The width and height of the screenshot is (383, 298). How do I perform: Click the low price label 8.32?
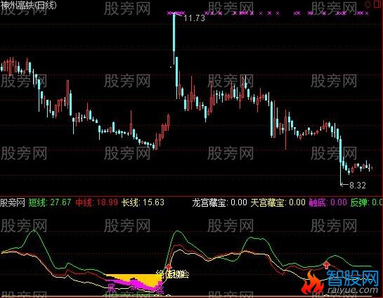(x=358, y=186)
